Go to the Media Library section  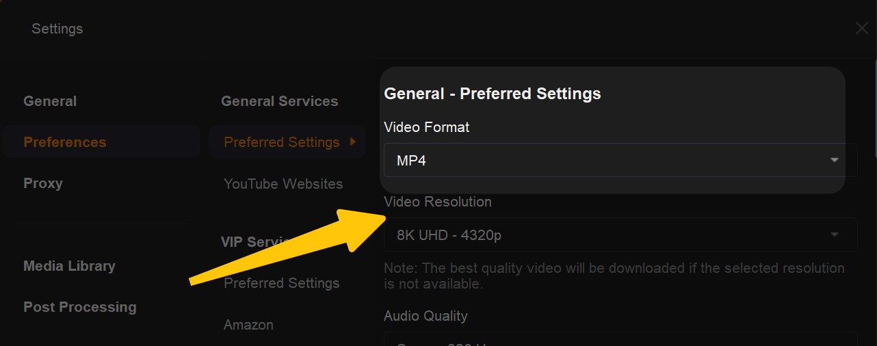pyautogui.click(x=69, y=266)
